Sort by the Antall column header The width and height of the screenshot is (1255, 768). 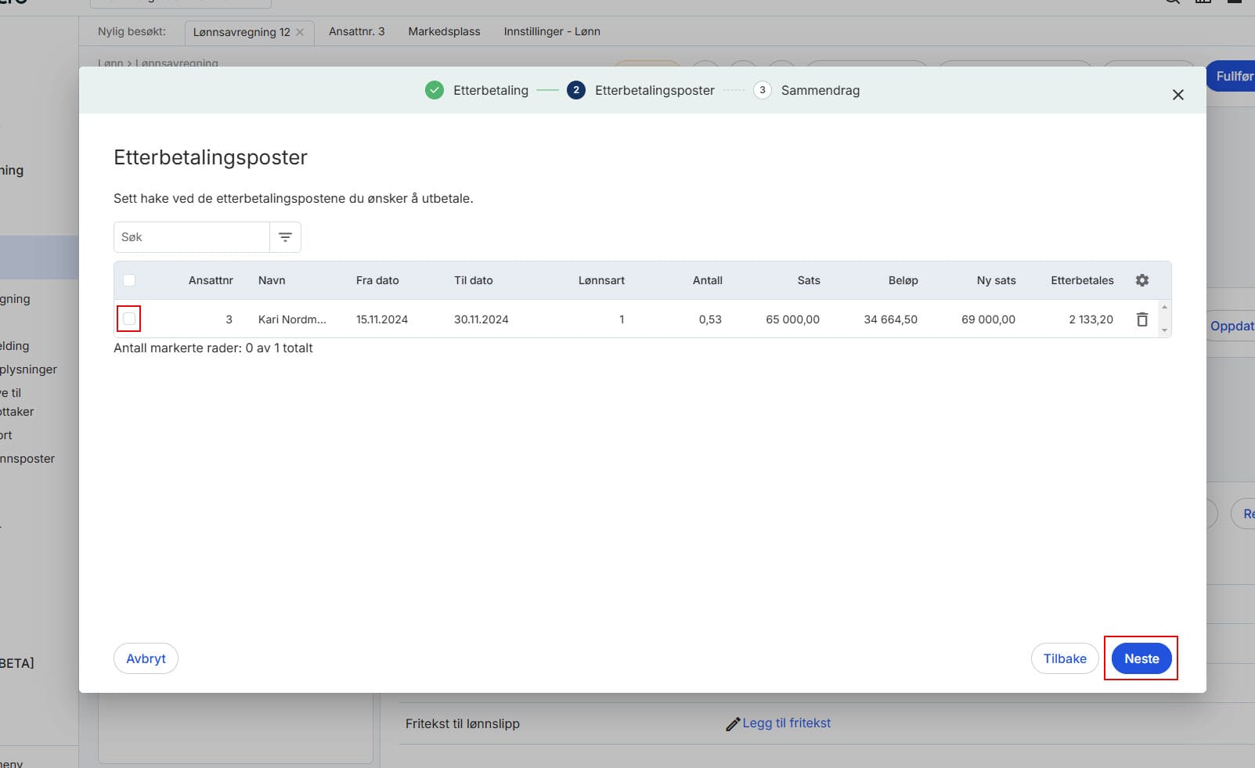[708, 280]
